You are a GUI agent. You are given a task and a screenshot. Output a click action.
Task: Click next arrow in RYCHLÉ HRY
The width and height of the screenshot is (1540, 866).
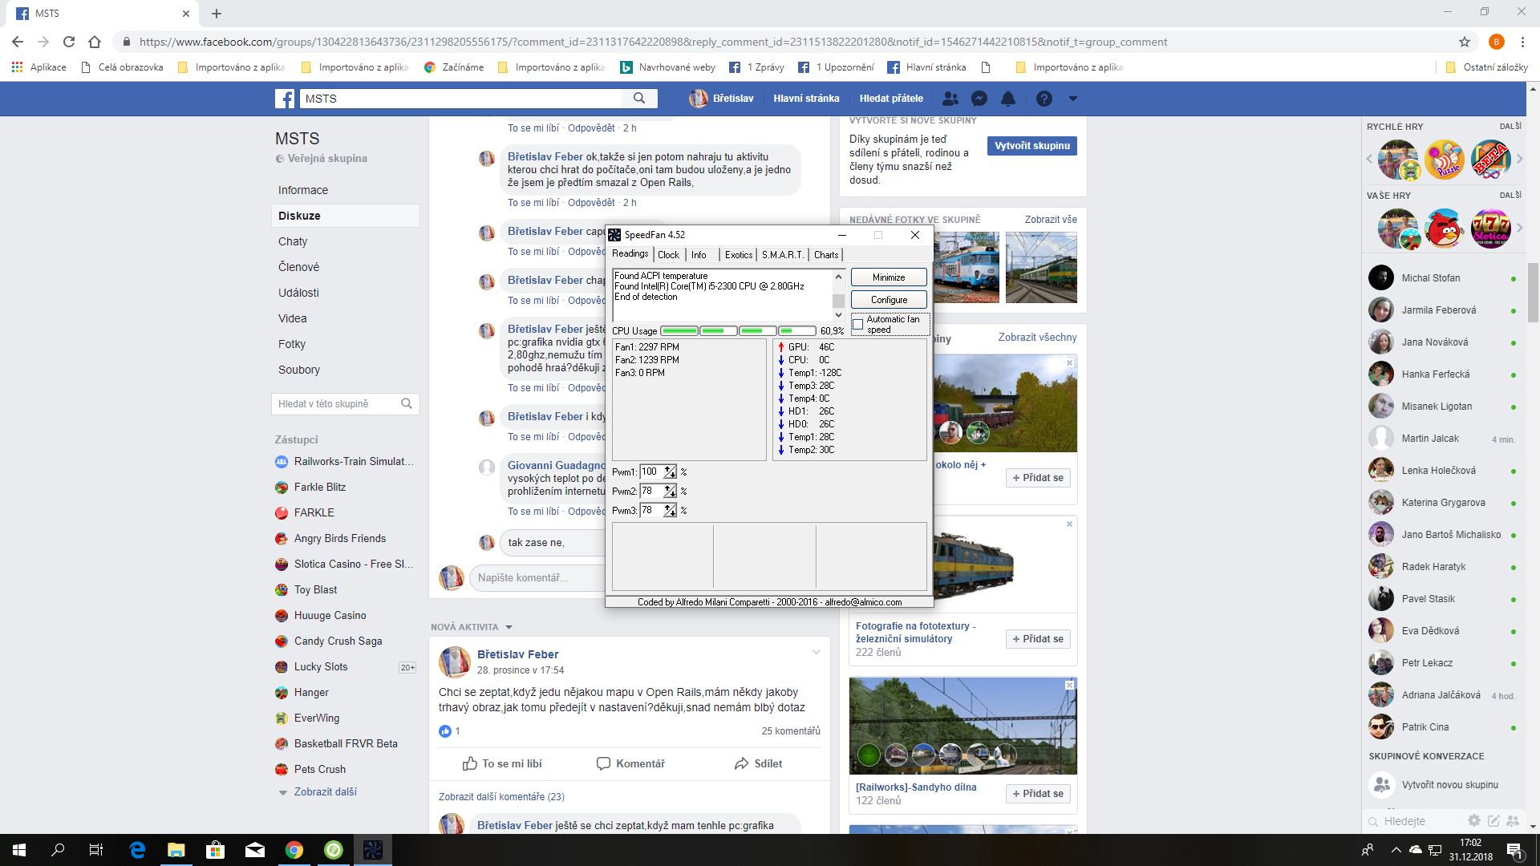click(1519, 159)
